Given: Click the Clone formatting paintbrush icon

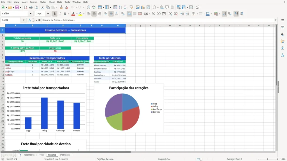Looking at the screenshot, I should tap(61, 7).
